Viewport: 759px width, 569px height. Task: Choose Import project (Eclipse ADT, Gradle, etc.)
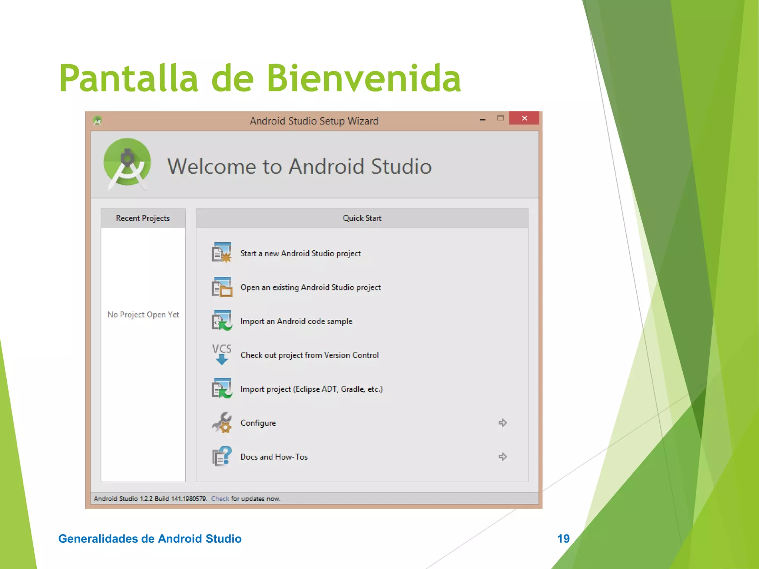coord(311,389)
